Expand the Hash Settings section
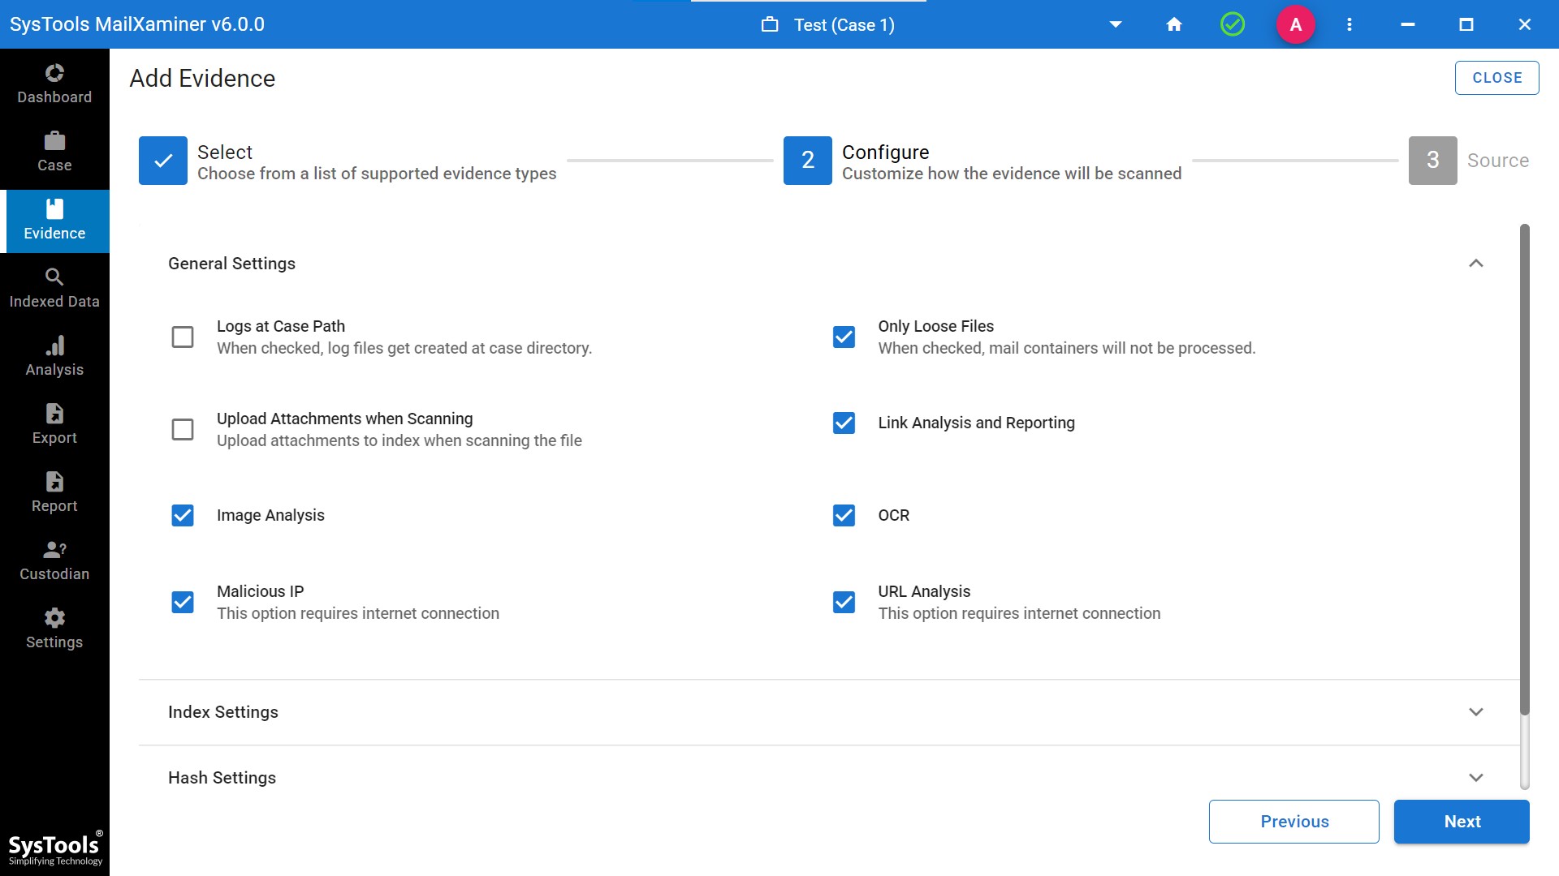Viewport: 1559px width, 876px height. pos(1475,778)
